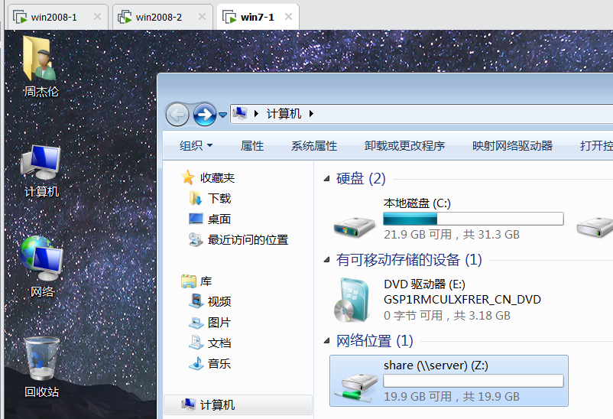Click 卸载或更改程序 in the toolbar
This screenshot has width=613, height=419.
(404, 146)
